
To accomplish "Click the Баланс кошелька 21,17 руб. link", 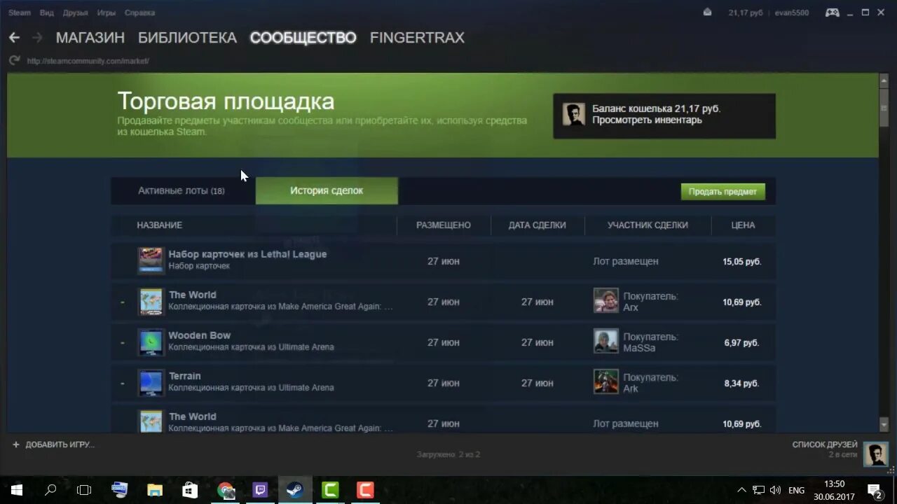I will click(656, 108).
